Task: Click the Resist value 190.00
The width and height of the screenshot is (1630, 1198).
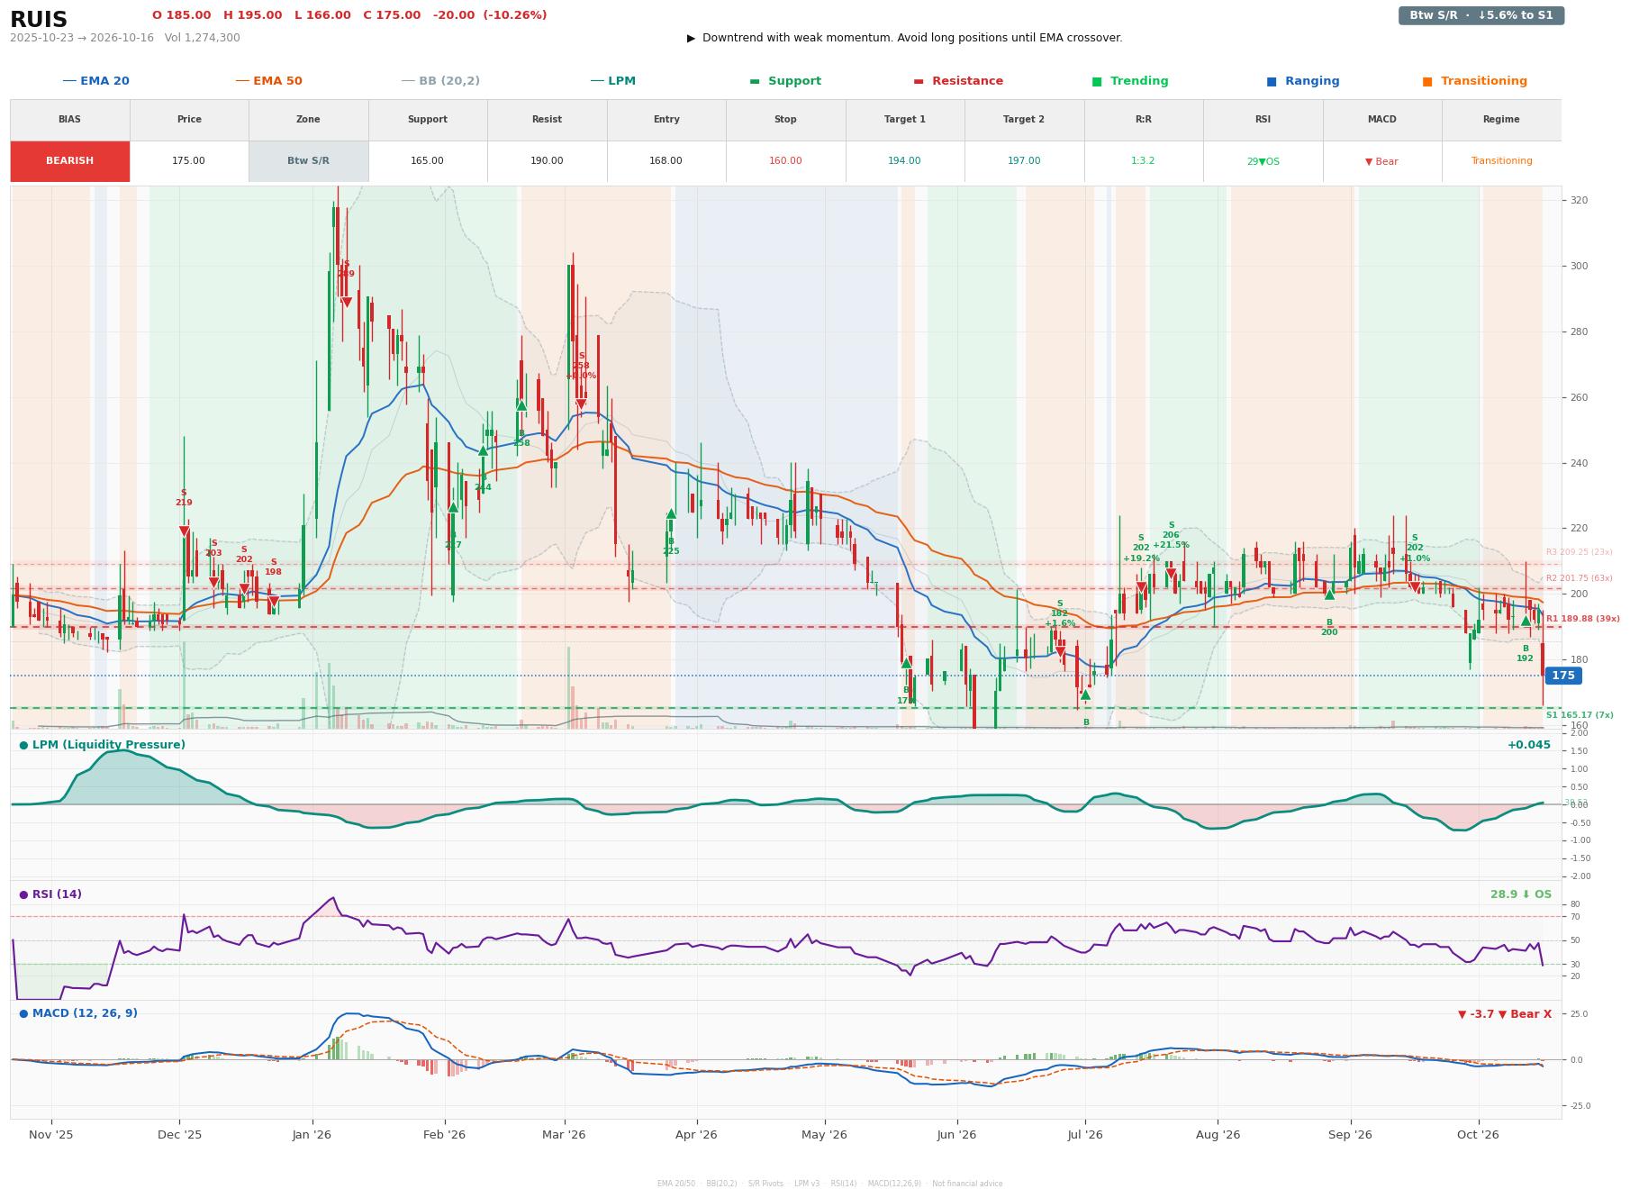Action: click(547, 161)
